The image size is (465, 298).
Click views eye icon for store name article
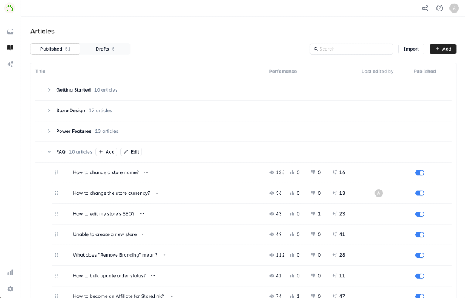(x=272, y=172)
